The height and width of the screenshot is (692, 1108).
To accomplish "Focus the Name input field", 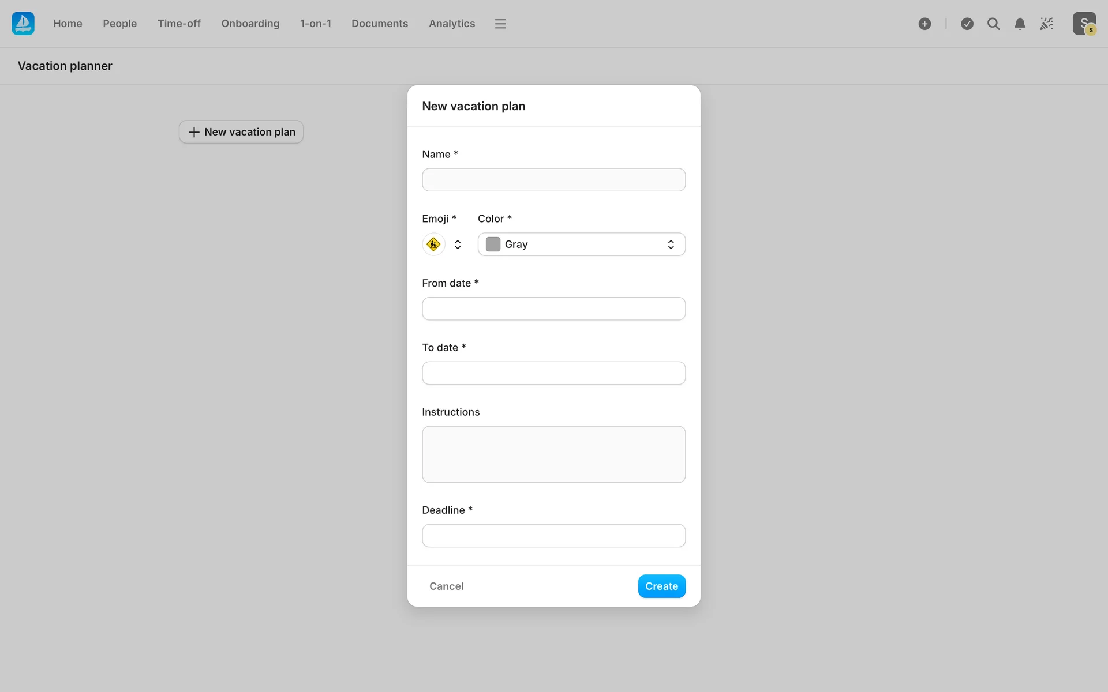I will pyautogui.click(x=553, y=180).
